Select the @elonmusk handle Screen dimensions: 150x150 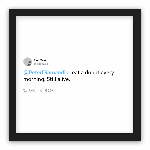click(41, 64)
